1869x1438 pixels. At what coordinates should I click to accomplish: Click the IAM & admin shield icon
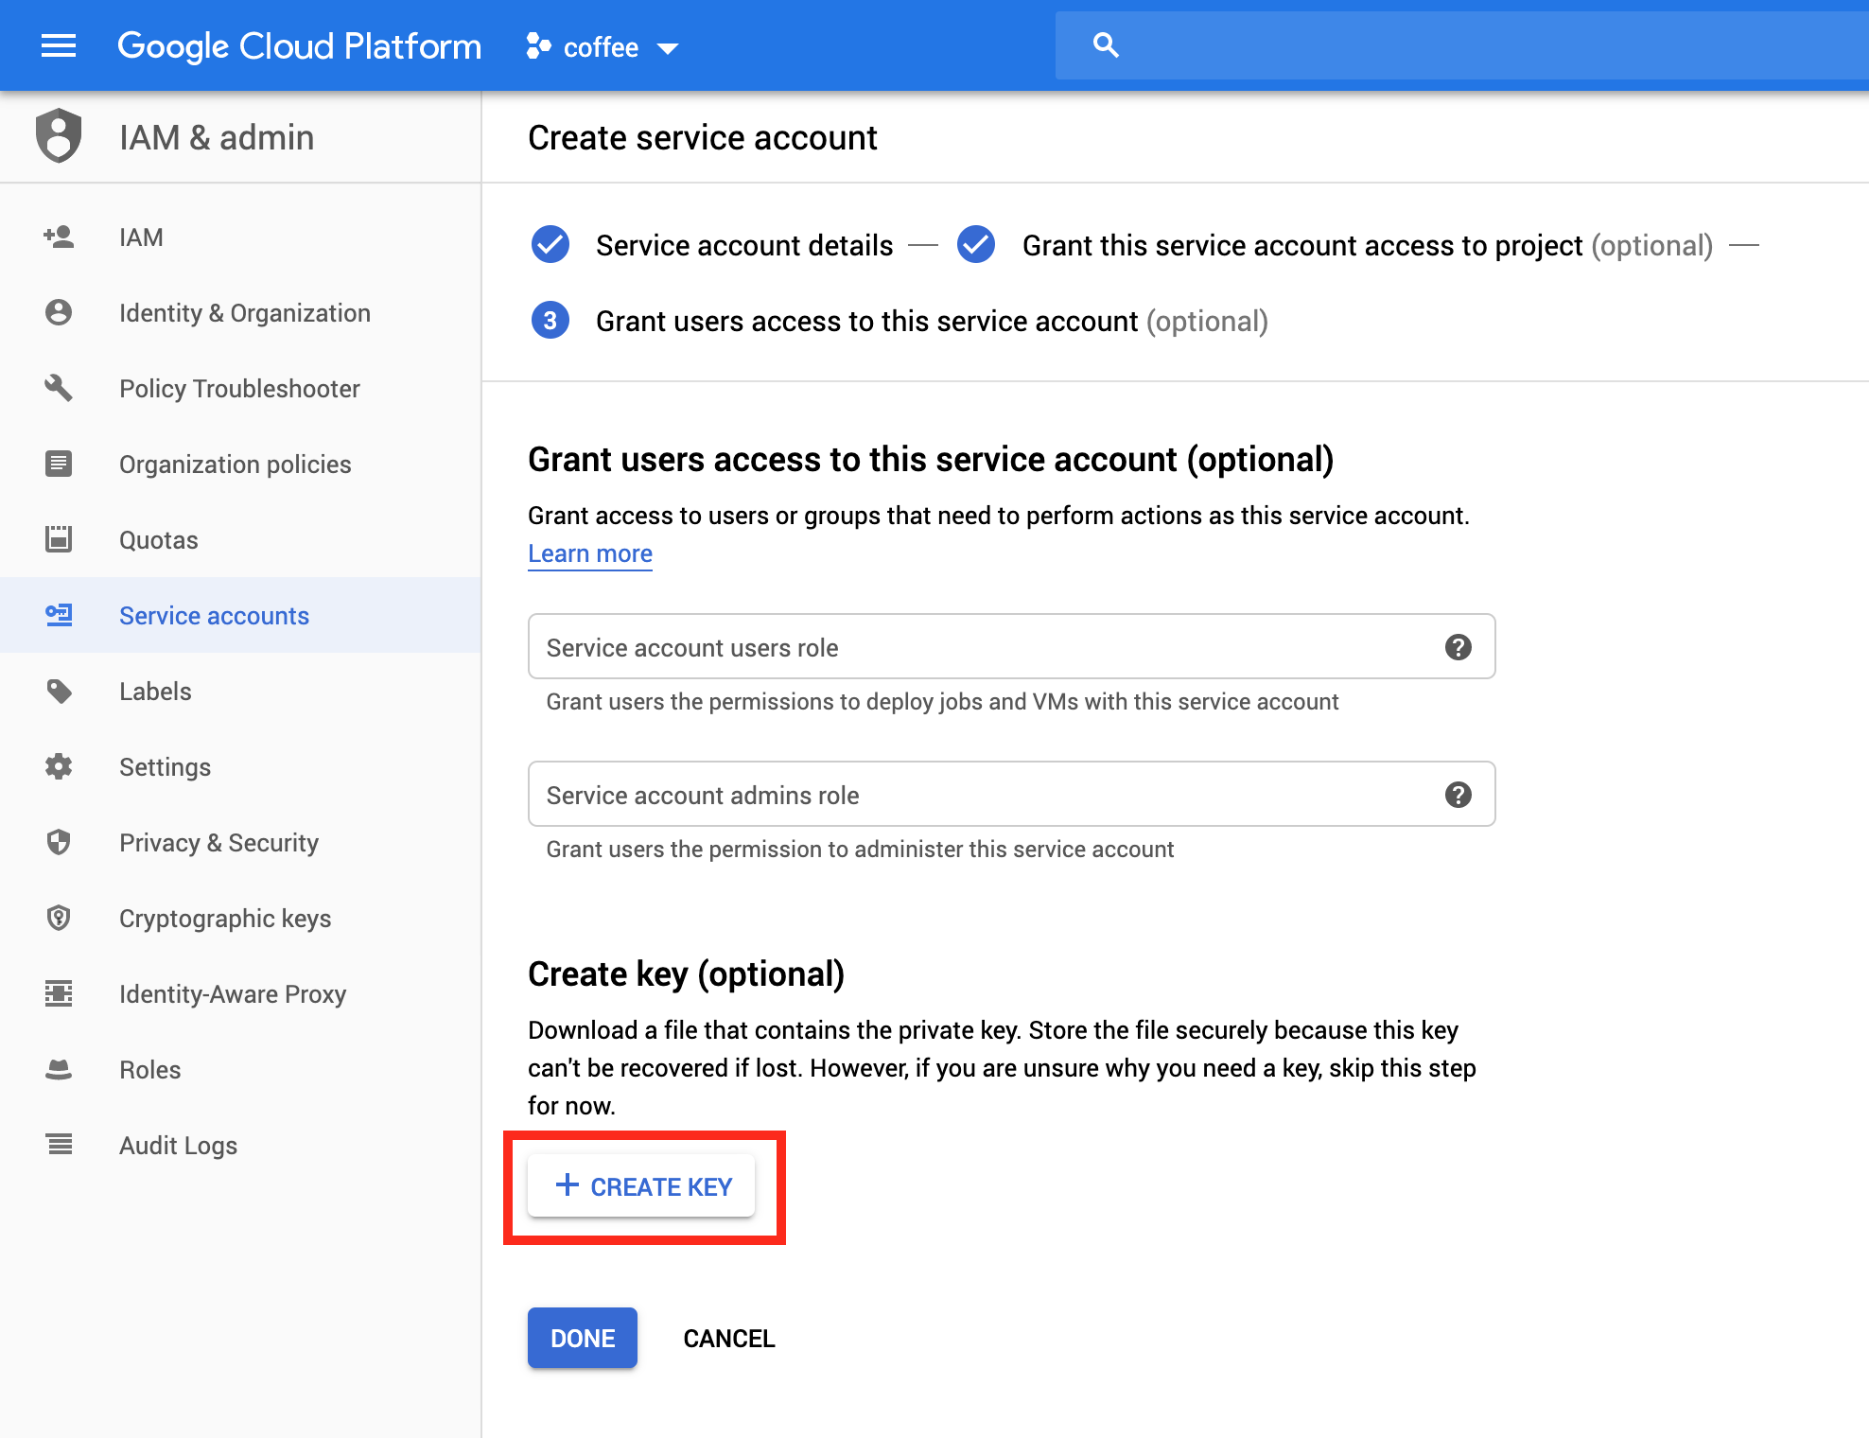[59, 136]
